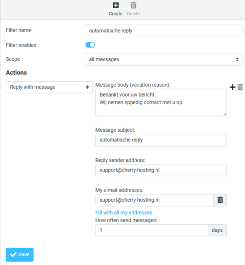Expand the Reply with message action dropdown
Image resolution: width=245 pixels, height=265 pixels.
(x=49, y=87)
